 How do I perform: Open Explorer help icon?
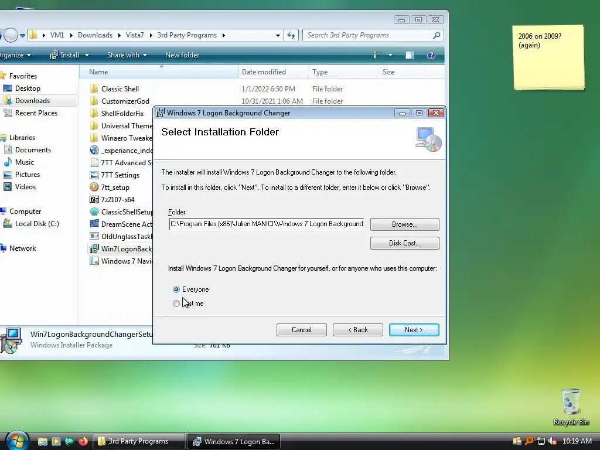(x=431, y=55)
